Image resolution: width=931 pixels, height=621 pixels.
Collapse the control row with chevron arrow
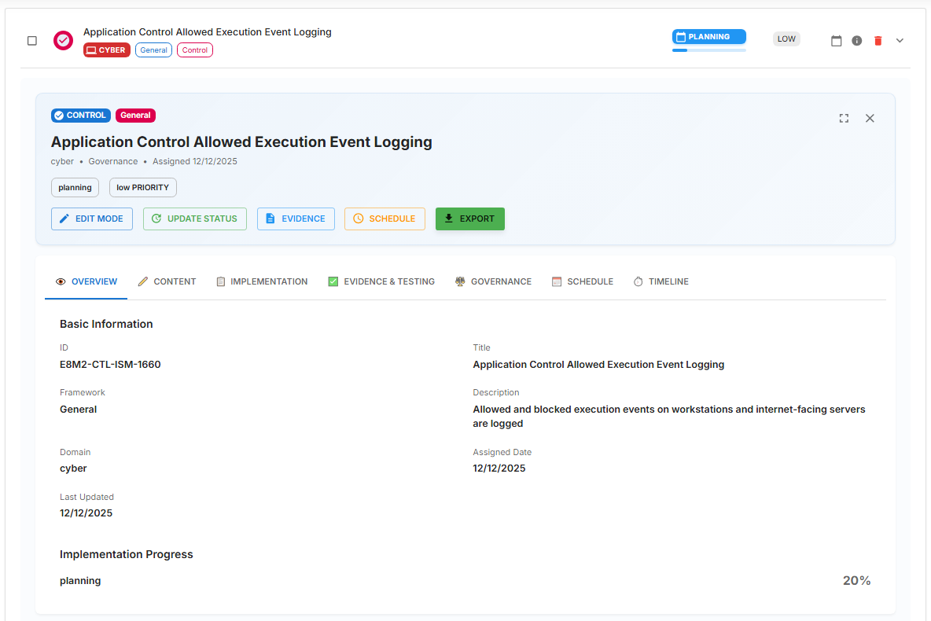(900, 41)
